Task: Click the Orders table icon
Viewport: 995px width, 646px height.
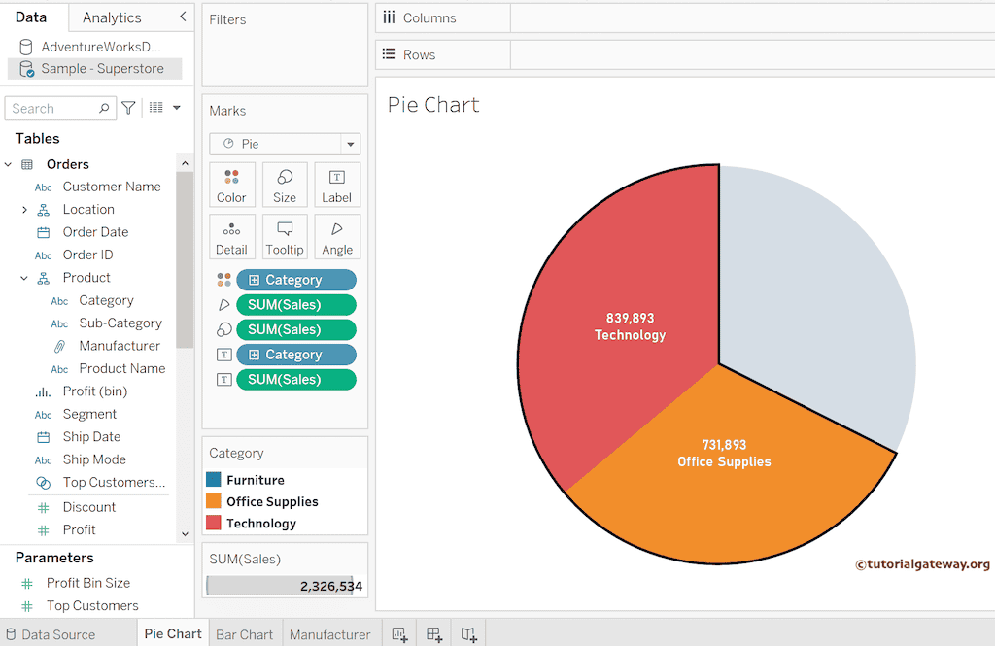Action: point(27,165)
